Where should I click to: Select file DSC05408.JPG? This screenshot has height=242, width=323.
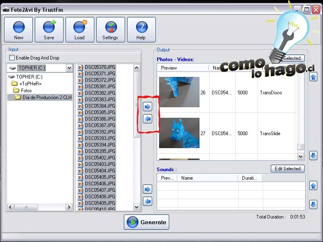(100, 197)
